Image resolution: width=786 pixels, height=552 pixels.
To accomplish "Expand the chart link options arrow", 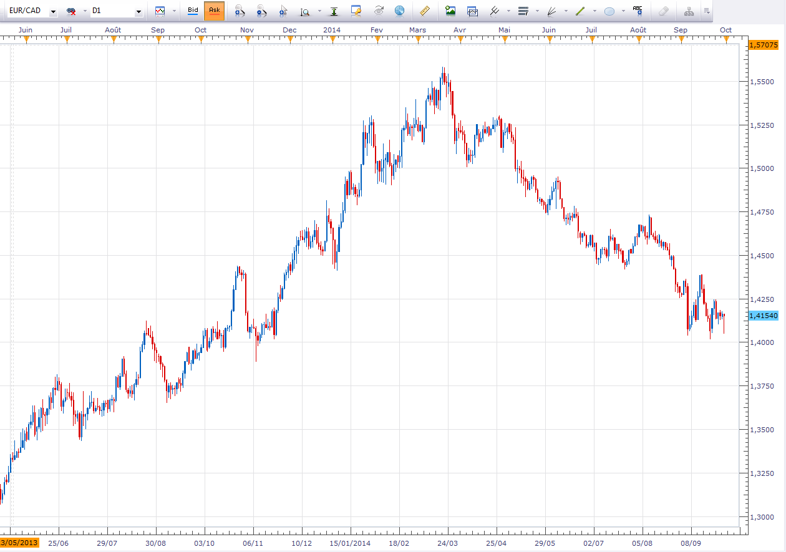I will click(85, 11).
